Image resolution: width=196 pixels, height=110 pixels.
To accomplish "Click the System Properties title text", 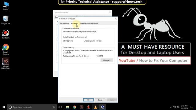I will tap(61, 12).
